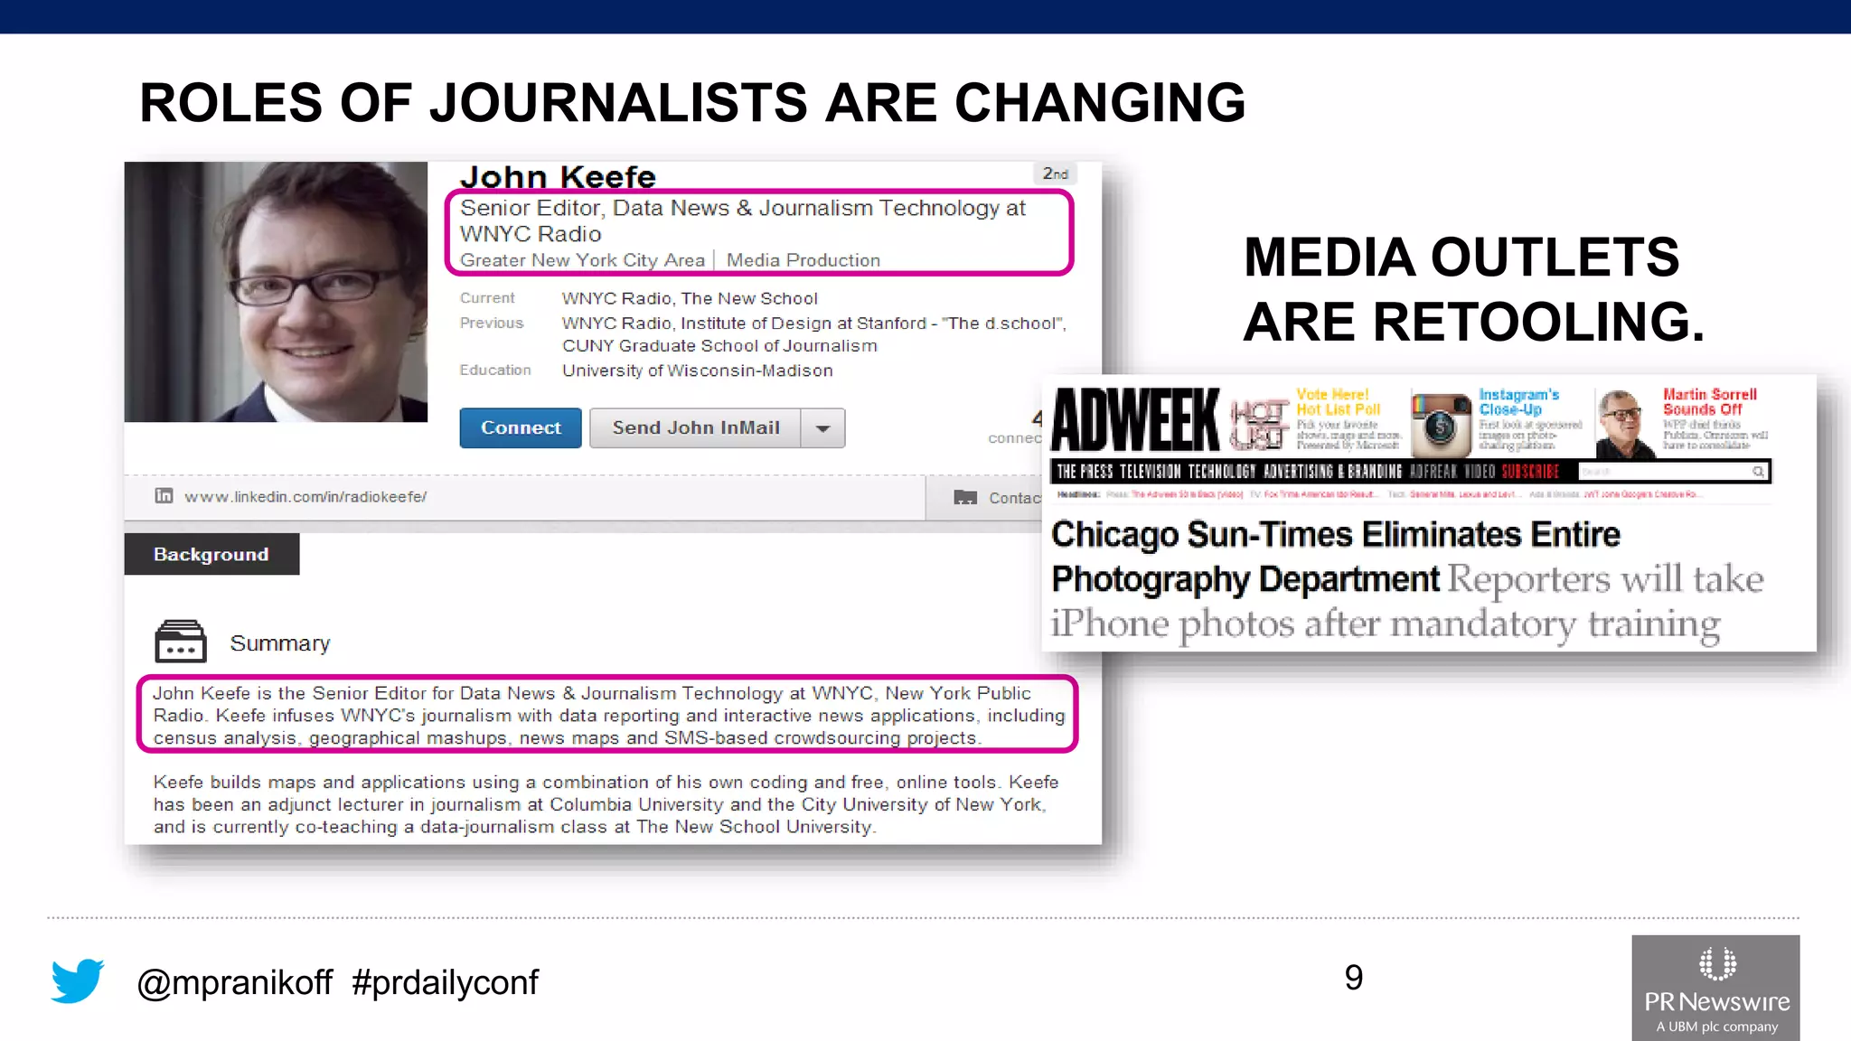Click the John Keefe name heading

coord(558,177)
